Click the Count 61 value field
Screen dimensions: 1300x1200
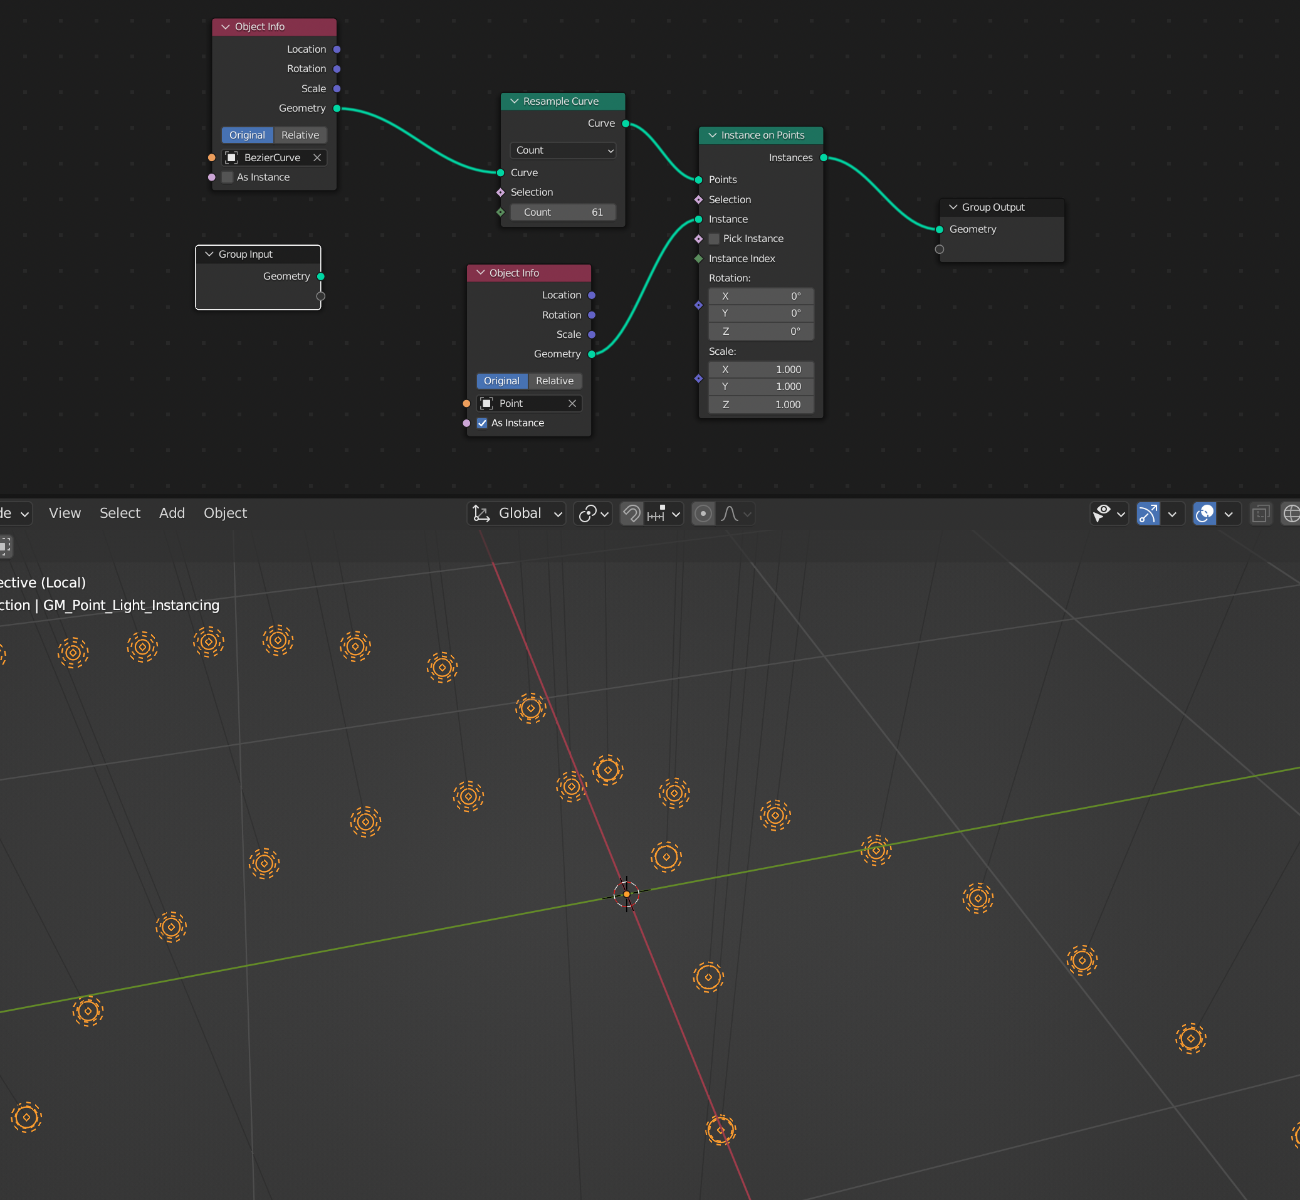[x=562, y=213]
